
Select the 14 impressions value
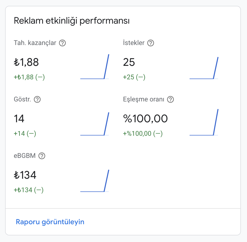[x=19, y=118]
